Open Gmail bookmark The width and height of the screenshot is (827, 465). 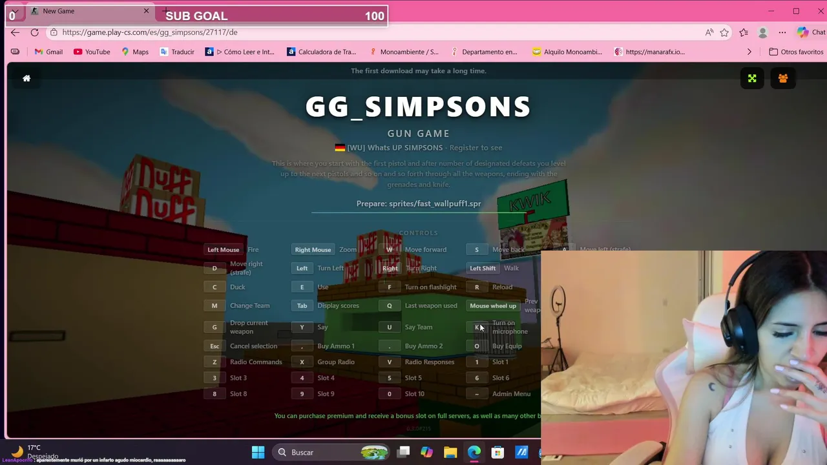click(48, 52)
